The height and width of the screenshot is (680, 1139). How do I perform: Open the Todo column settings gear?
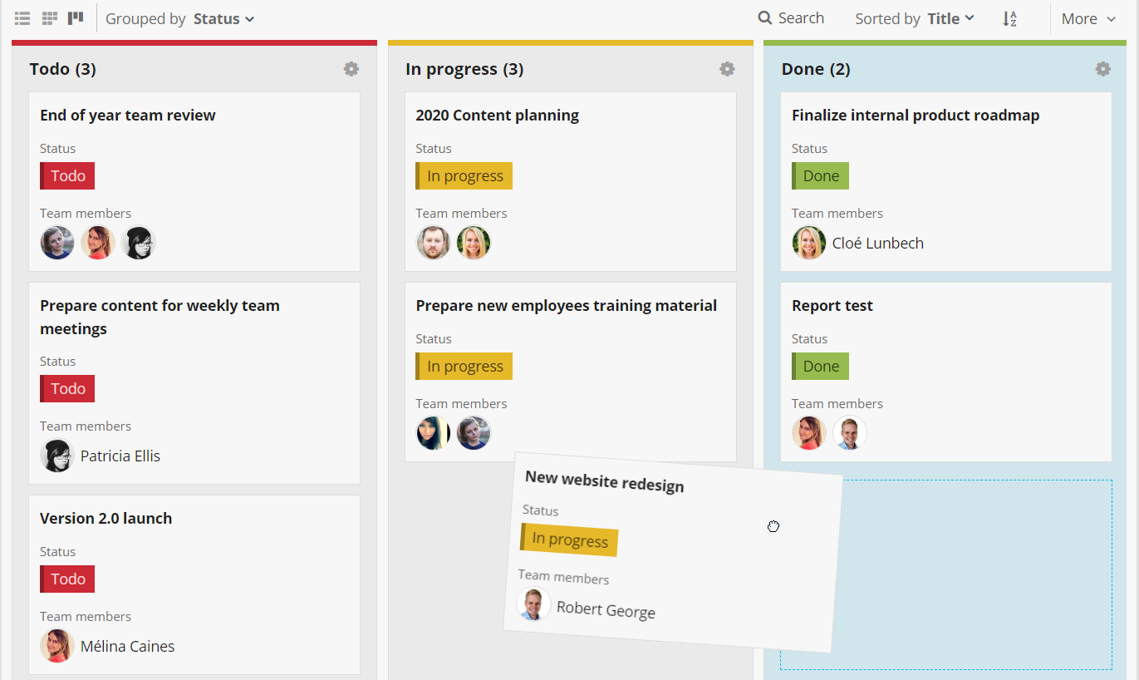click(x=351, y=69)
